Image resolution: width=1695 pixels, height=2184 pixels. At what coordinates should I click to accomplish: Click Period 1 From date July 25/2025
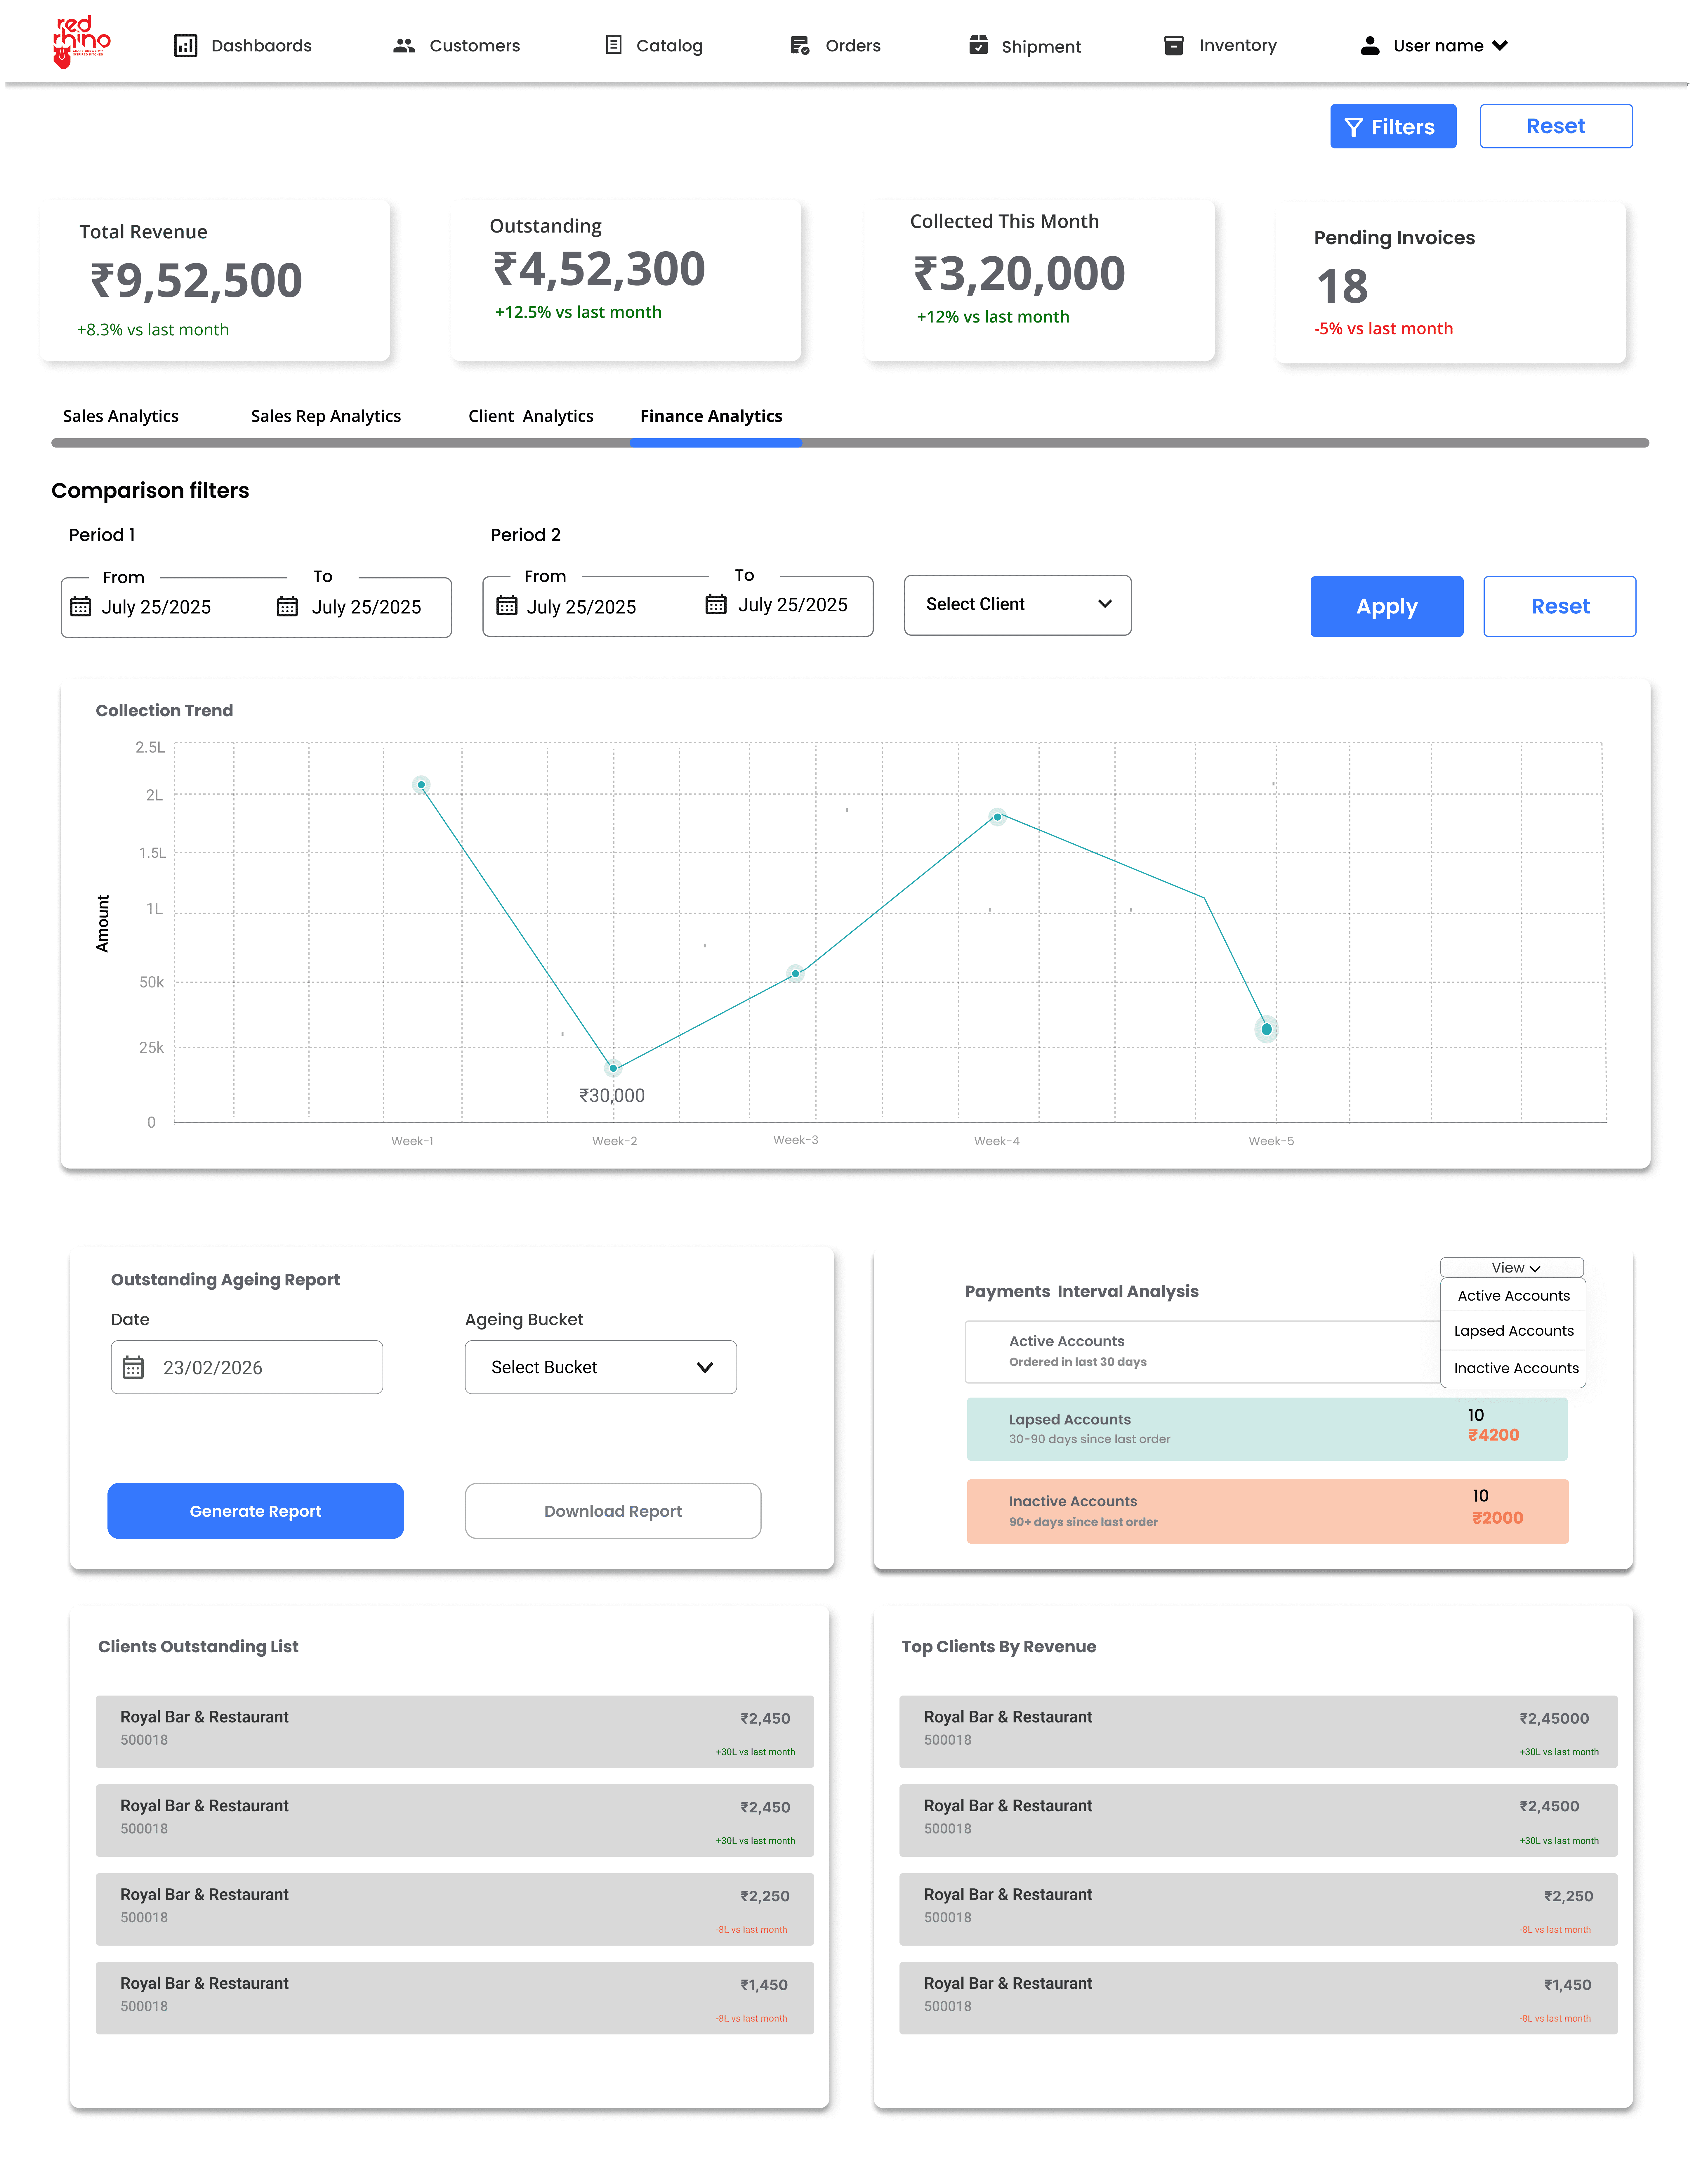coord(156,607)
